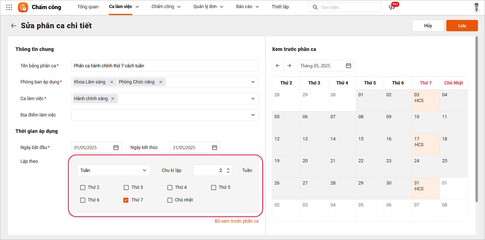
Task: Expand the Tuần repeat type dropdown
Action: coord(114,170)
